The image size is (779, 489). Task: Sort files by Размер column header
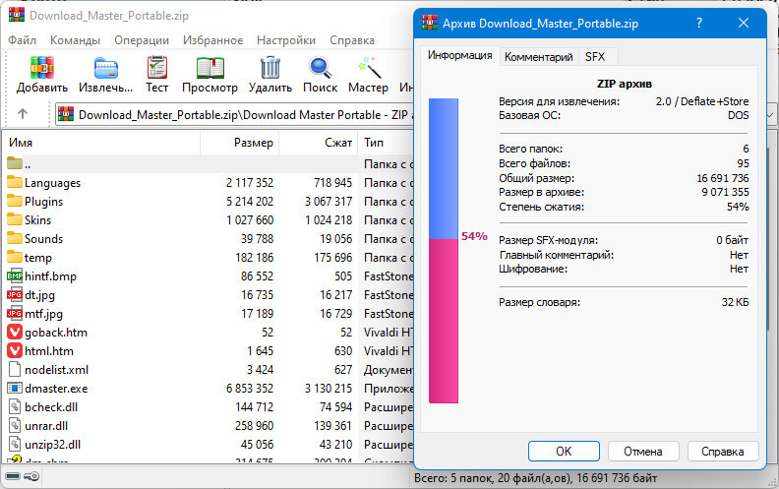pyautogui.click(x=239, y=143)
